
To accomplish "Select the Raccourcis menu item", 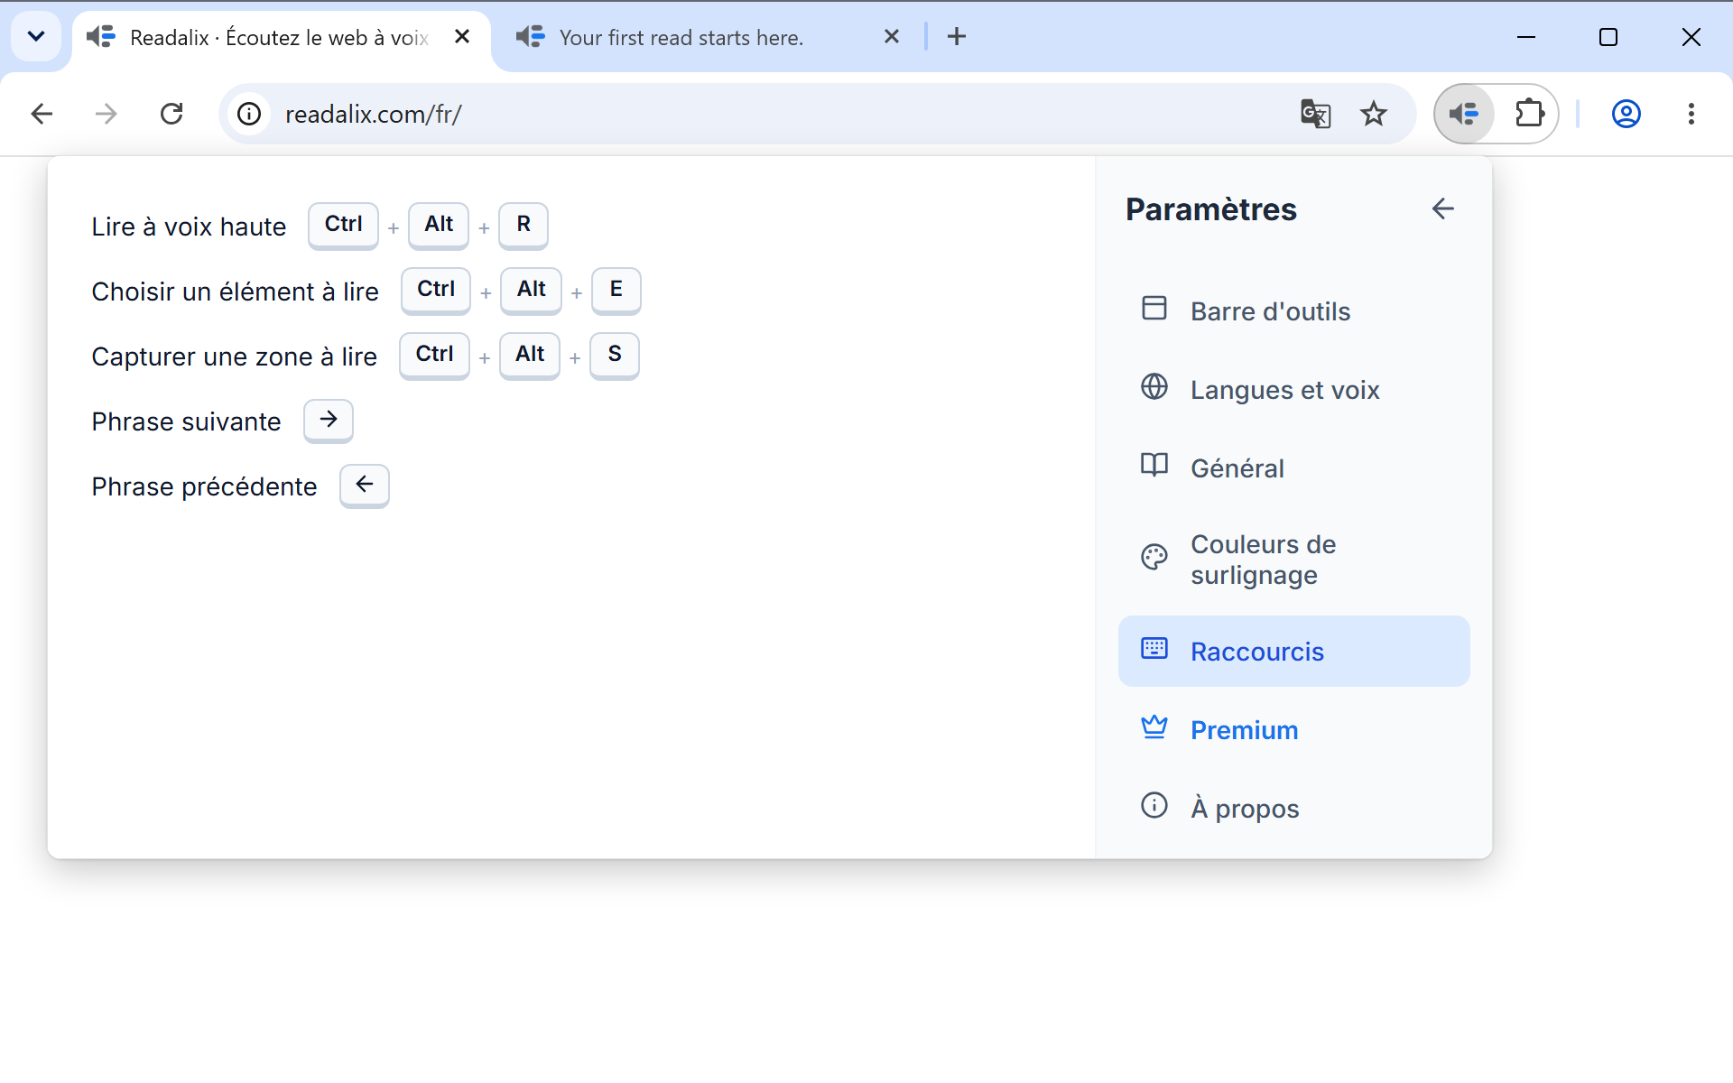I will pos(1293,651).
